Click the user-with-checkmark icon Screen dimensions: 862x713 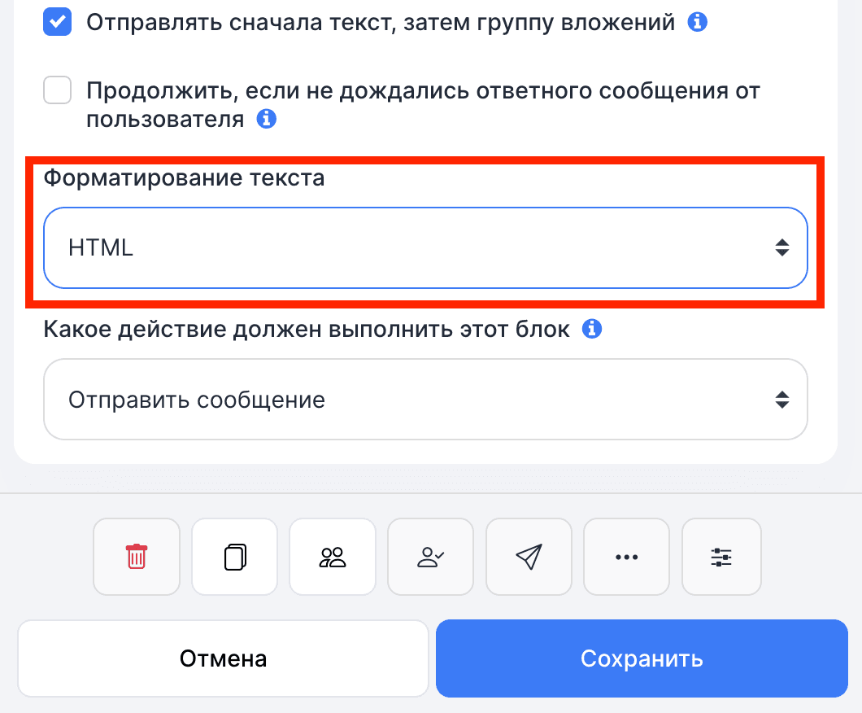(430, 557)
